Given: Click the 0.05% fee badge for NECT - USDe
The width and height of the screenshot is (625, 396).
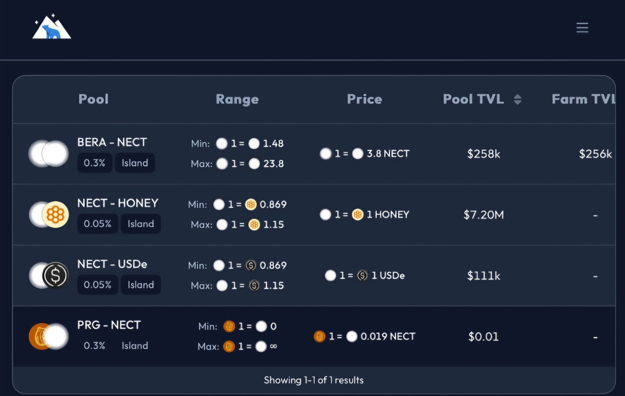Looking at the screenshot, I should [x=97, y=285].
